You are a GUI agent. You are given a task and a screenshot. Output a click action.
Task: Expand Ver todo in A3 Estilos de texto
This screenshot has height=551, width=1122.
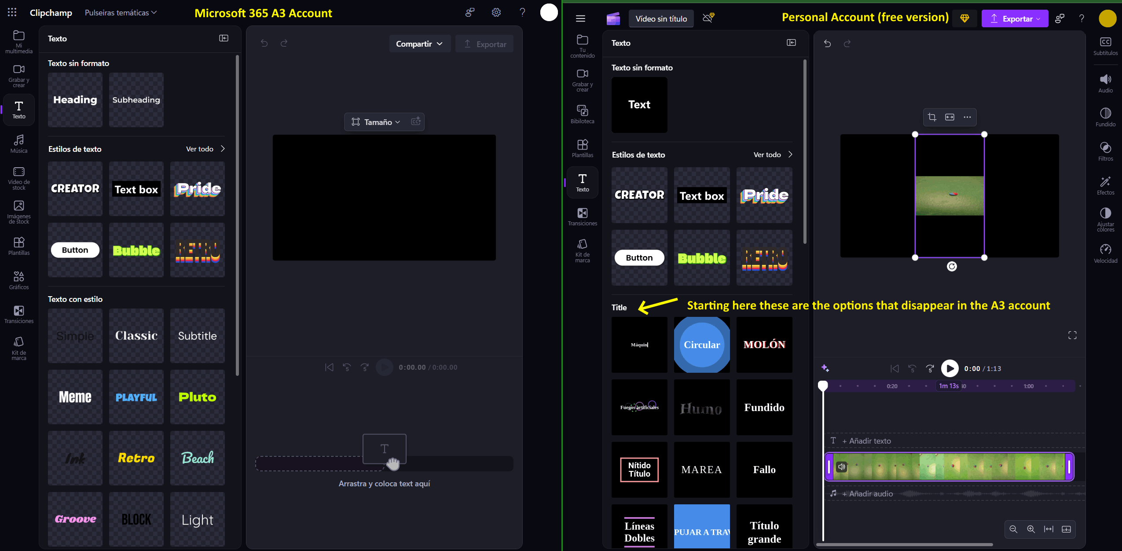pos(205,149)
